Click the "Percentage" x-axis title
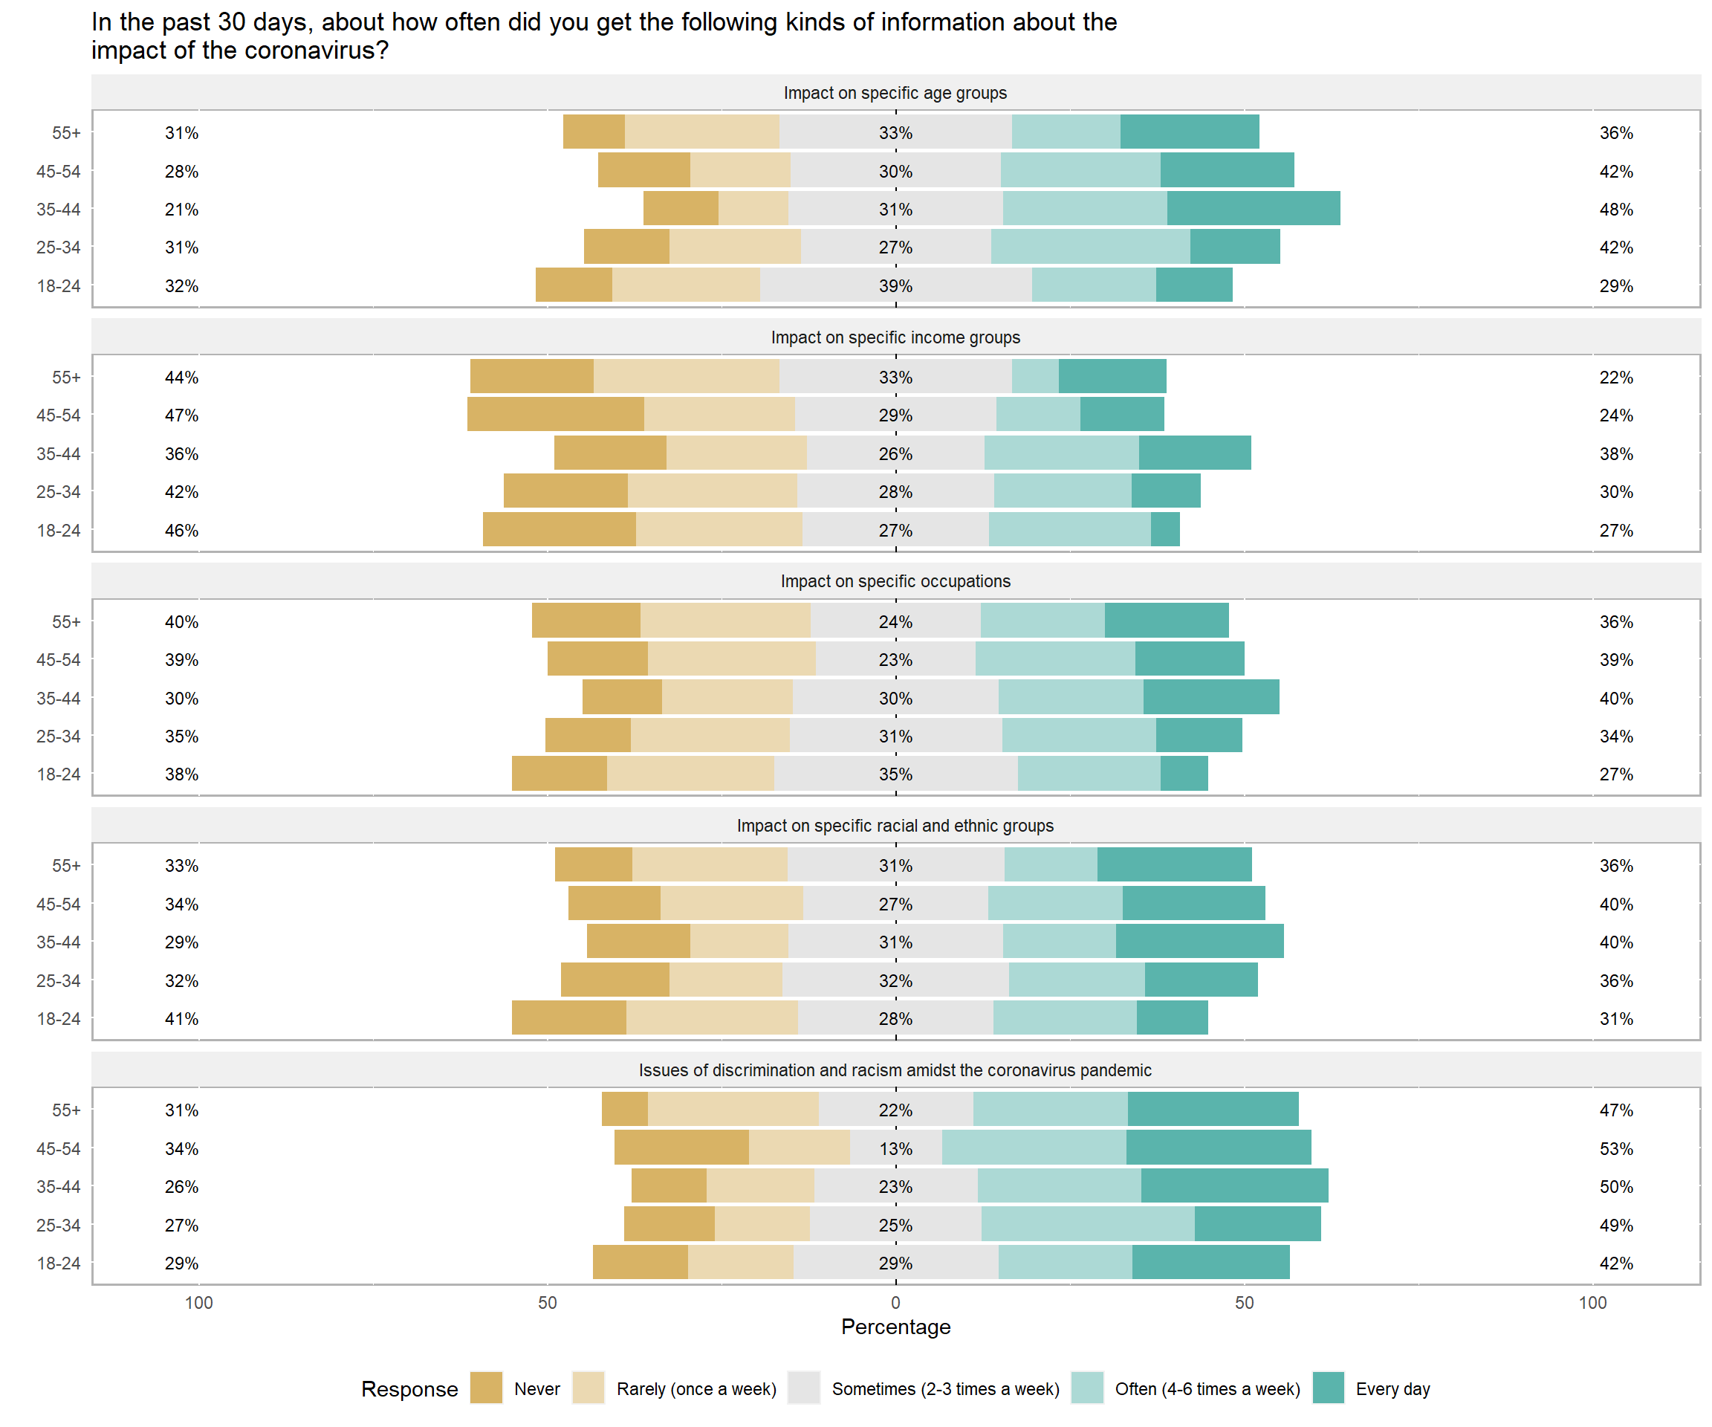The height and width of the screenshot is (1427, 1712). [895, 1327]
